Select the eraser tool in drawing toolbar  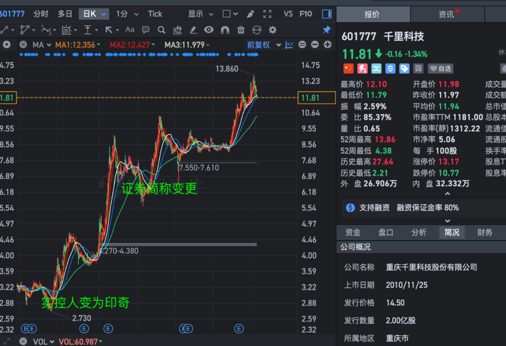pyautogui.click(x=193, y=30)
